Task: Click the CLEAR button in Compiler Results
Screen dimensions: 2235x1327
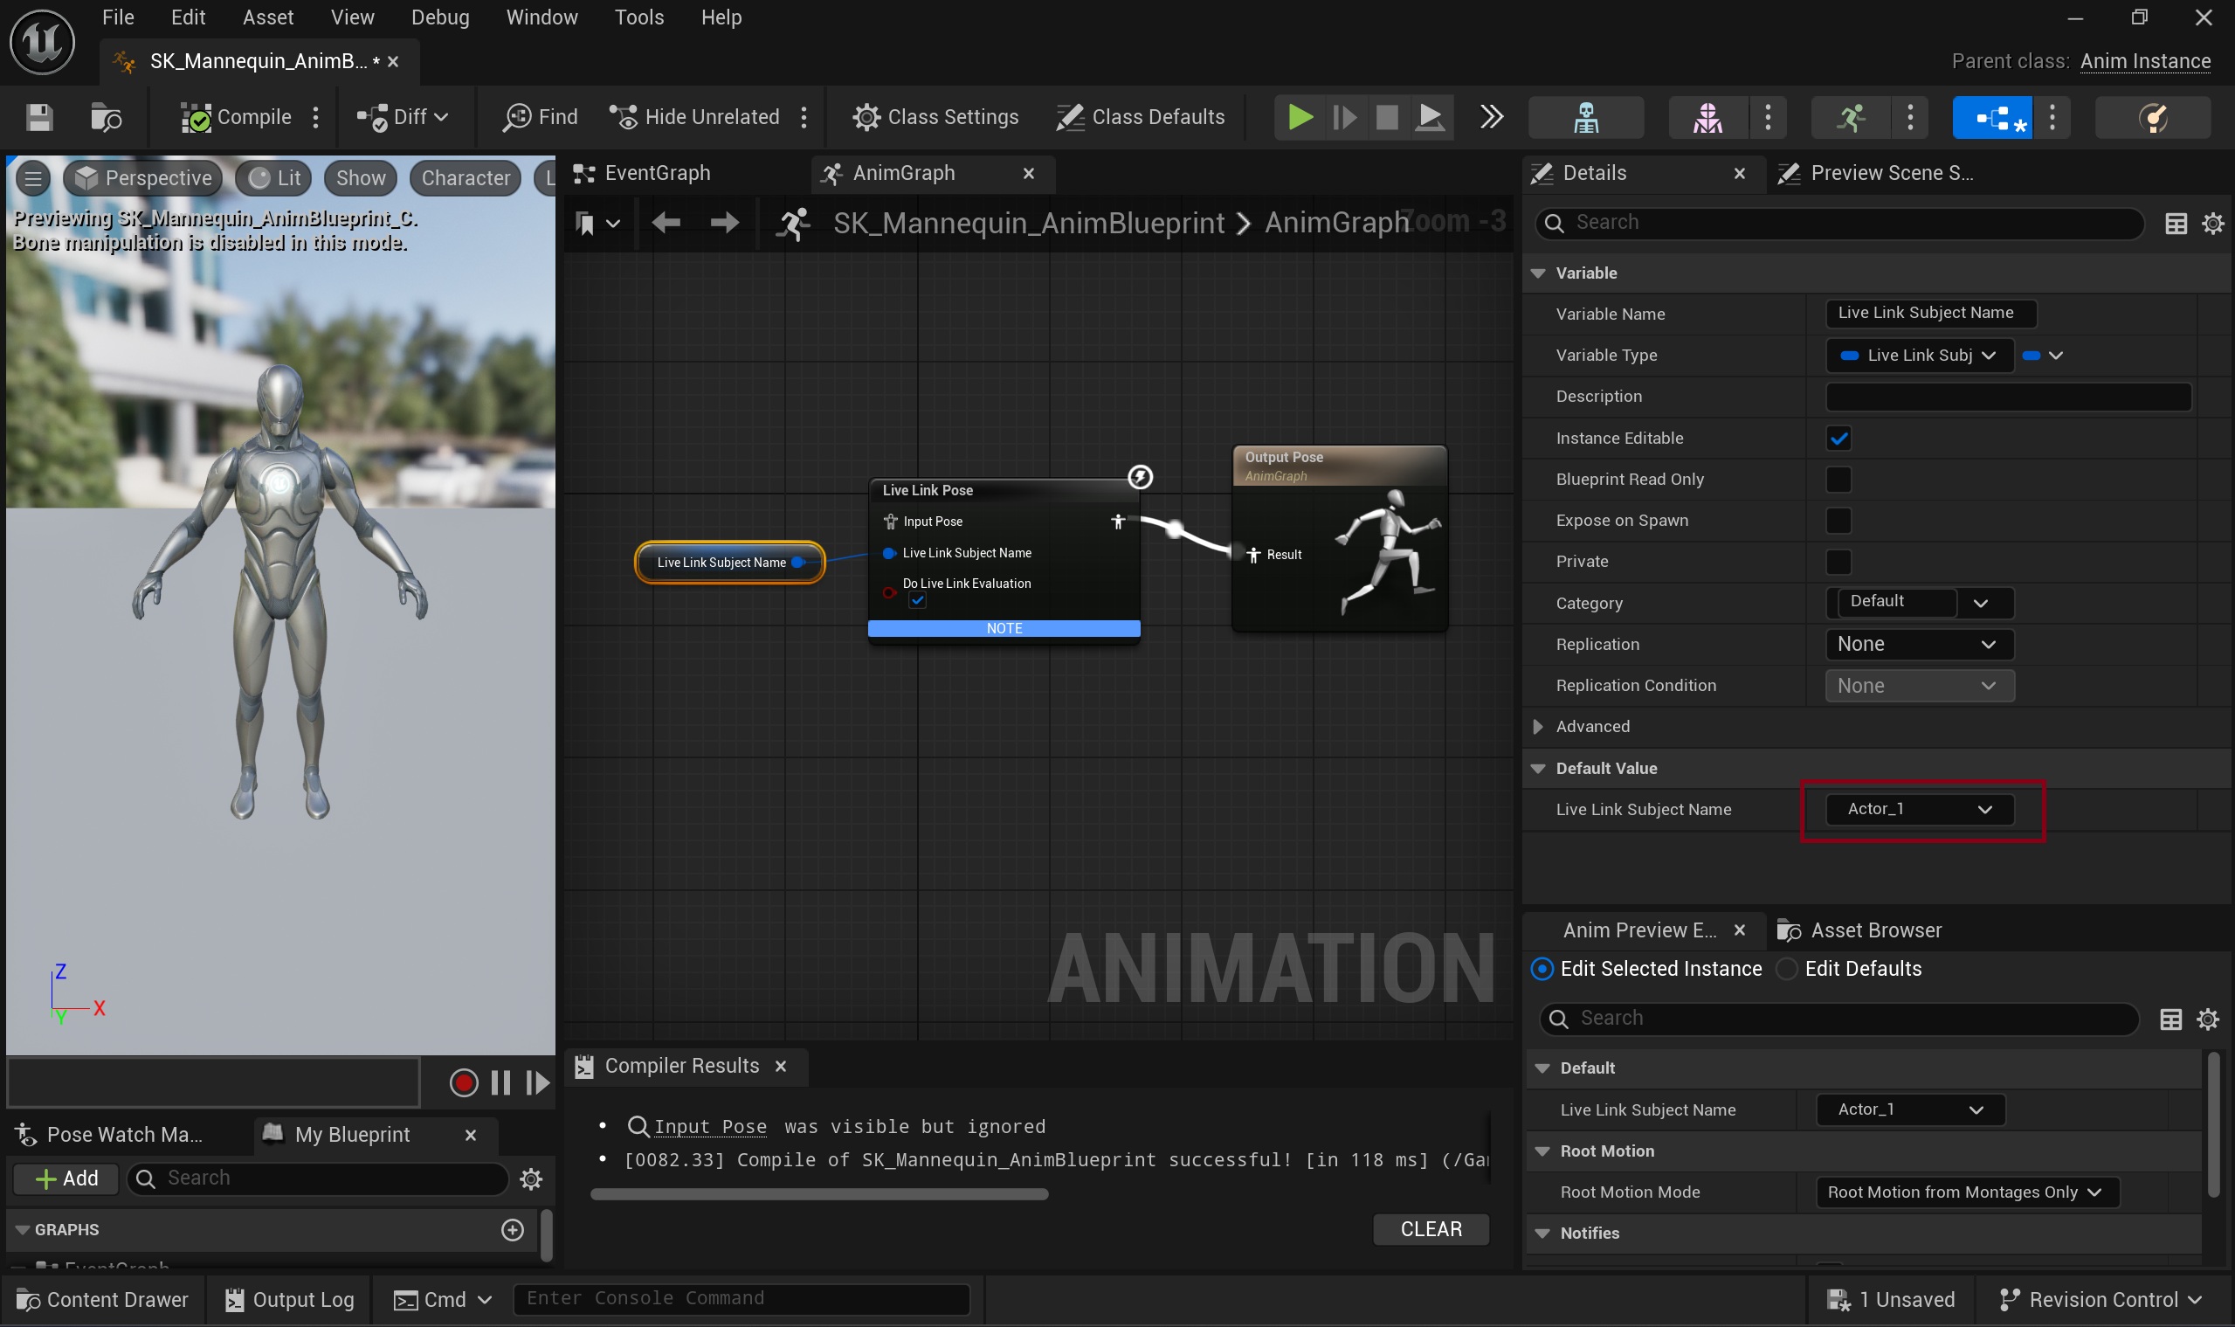Action: point(1431,1229)
